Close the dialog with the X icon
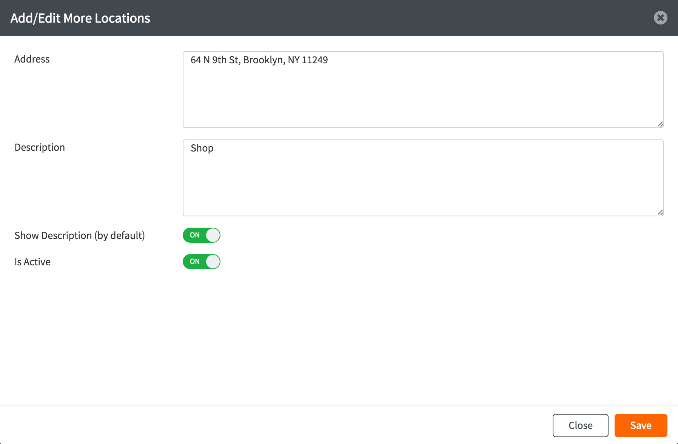 point(660,18)
